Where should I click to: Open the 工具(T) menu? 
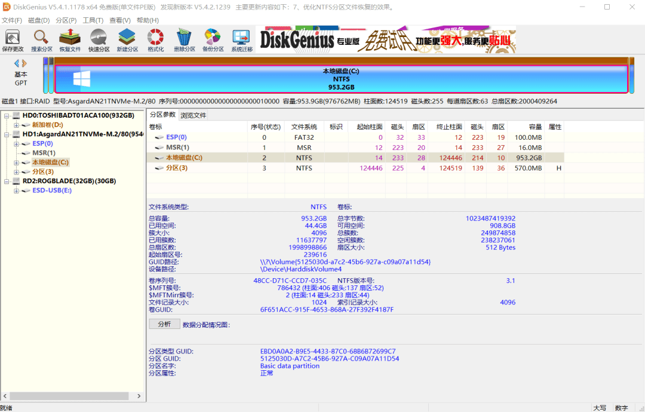click(93, 20)
